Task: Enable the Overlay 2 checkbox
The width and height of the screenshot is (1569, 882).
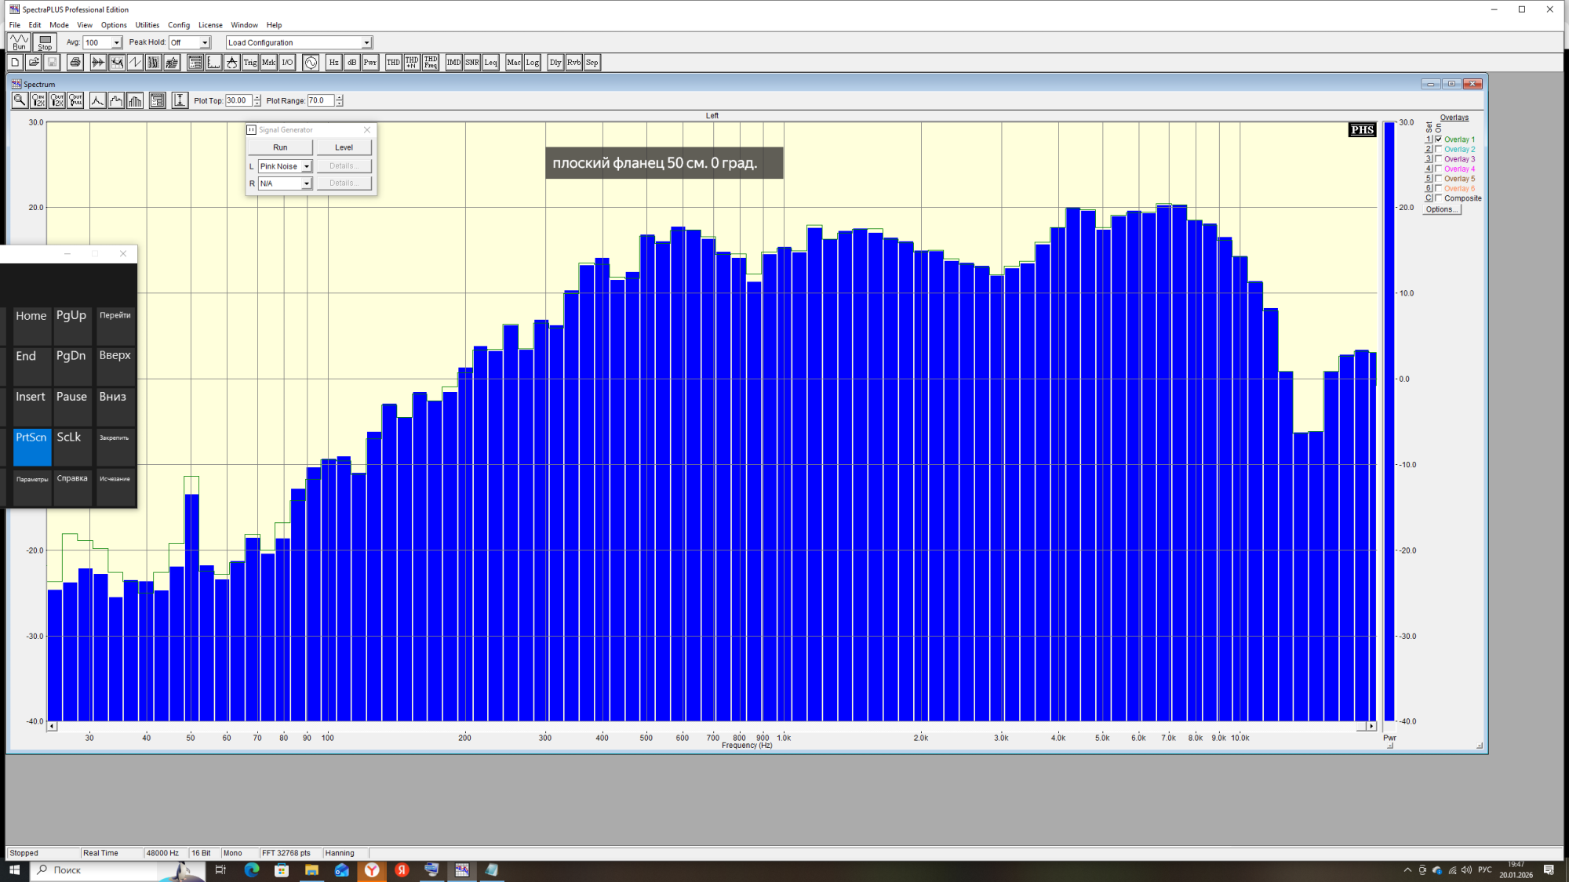Action: click(1439, 149)
